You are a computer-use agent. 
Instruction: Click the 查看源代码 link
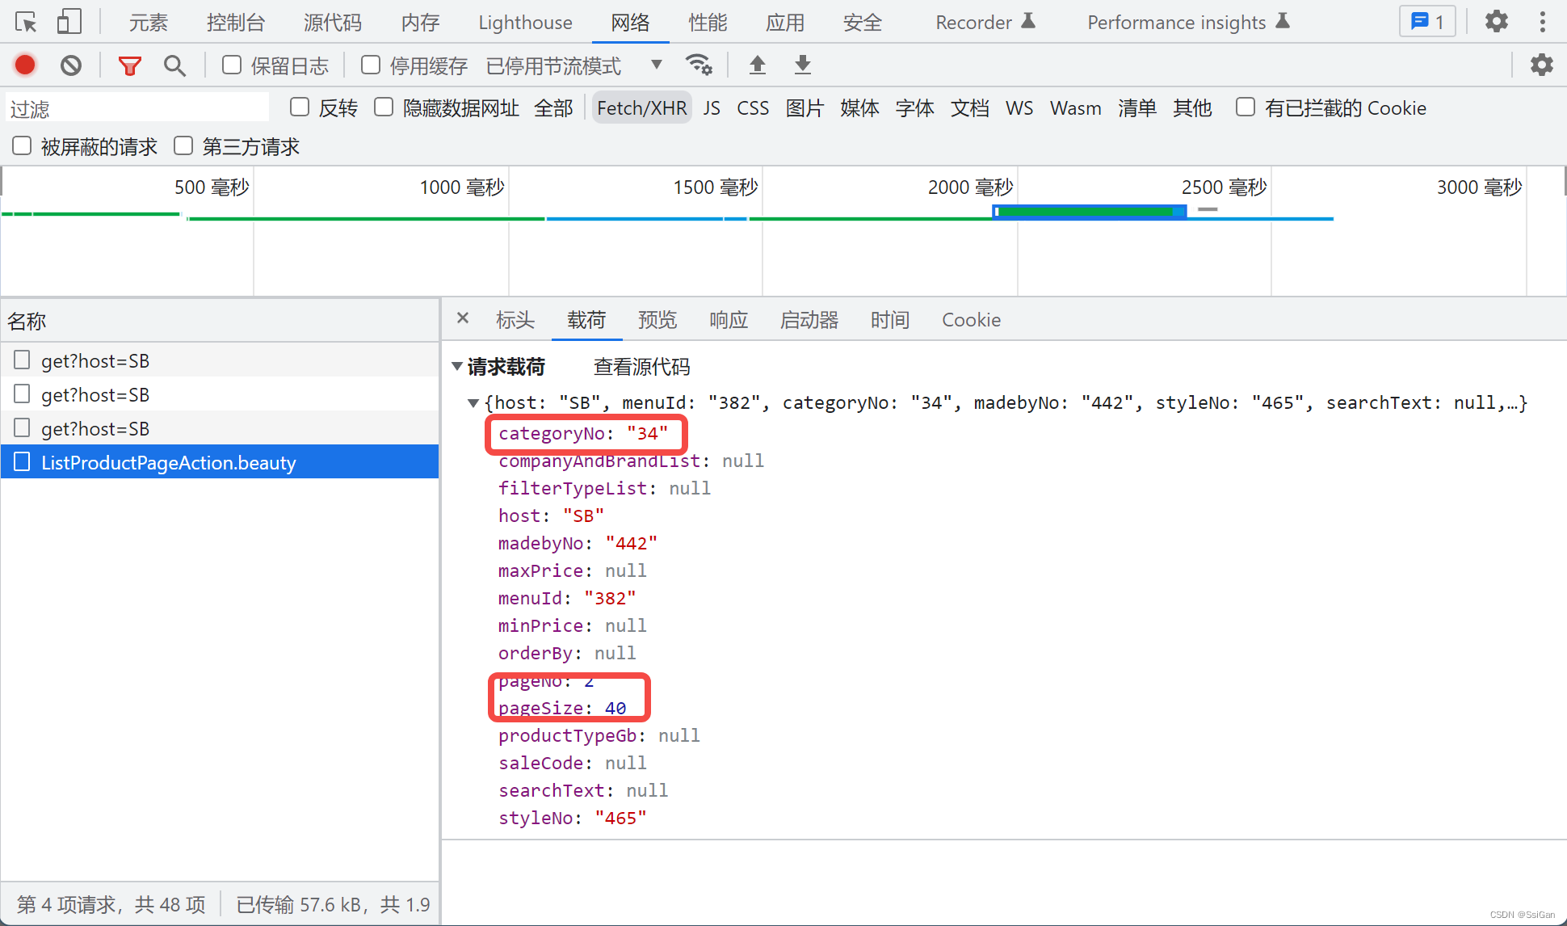[641, 367]
